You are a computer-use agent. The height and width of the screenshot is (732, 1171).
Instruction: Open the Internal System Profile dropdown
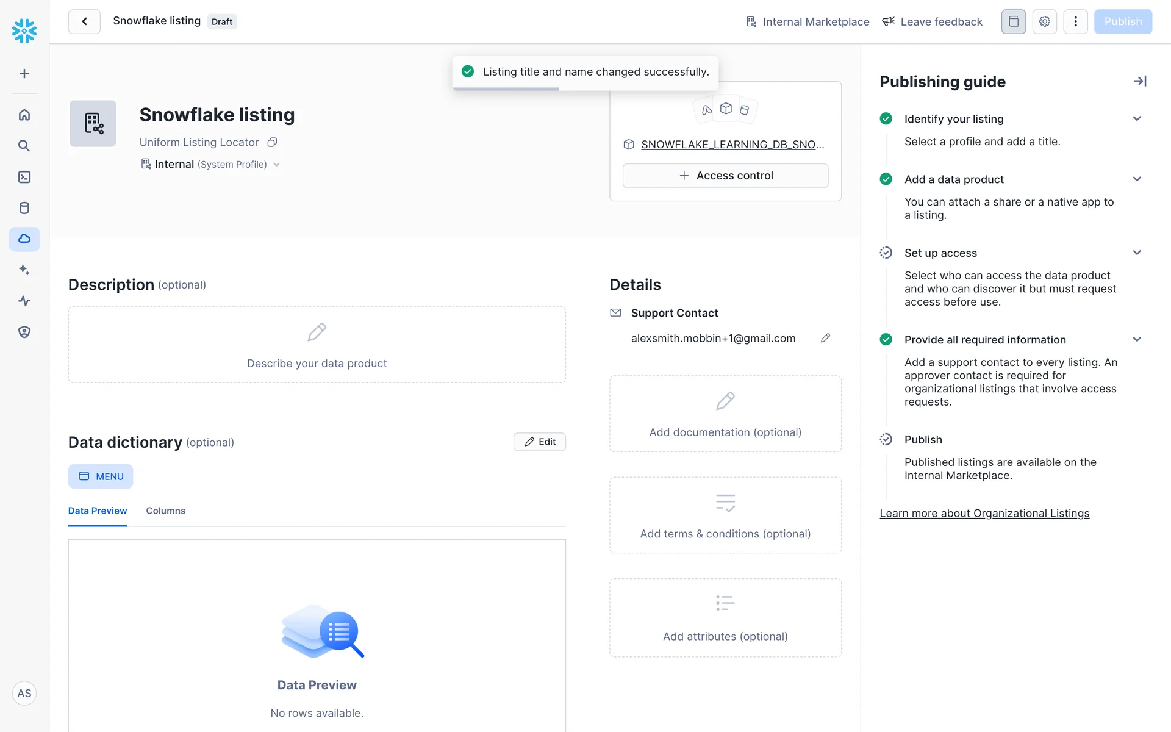pos(210,164)
